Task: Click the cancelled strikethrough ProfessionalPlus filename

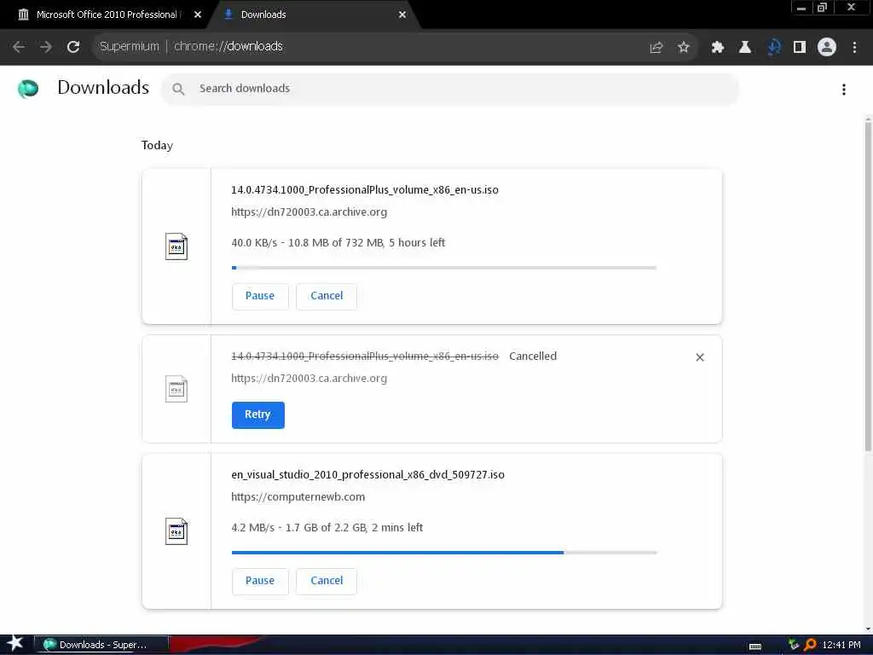Action: point(365,356)
